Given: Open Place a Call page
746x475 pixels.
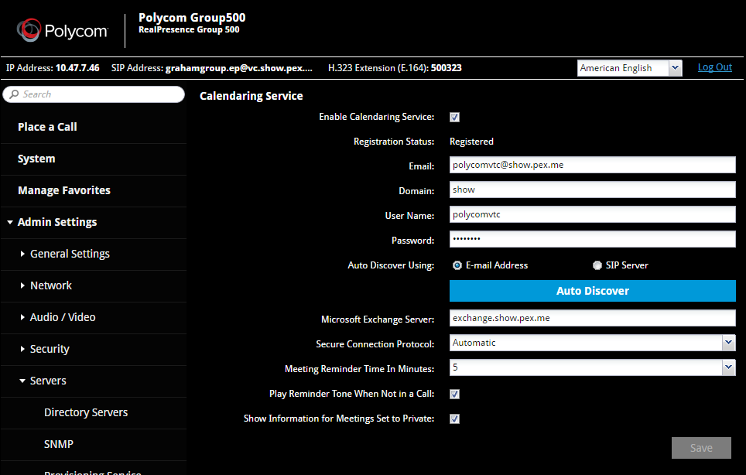Looking at the screenshot, I should click(47, 127).
